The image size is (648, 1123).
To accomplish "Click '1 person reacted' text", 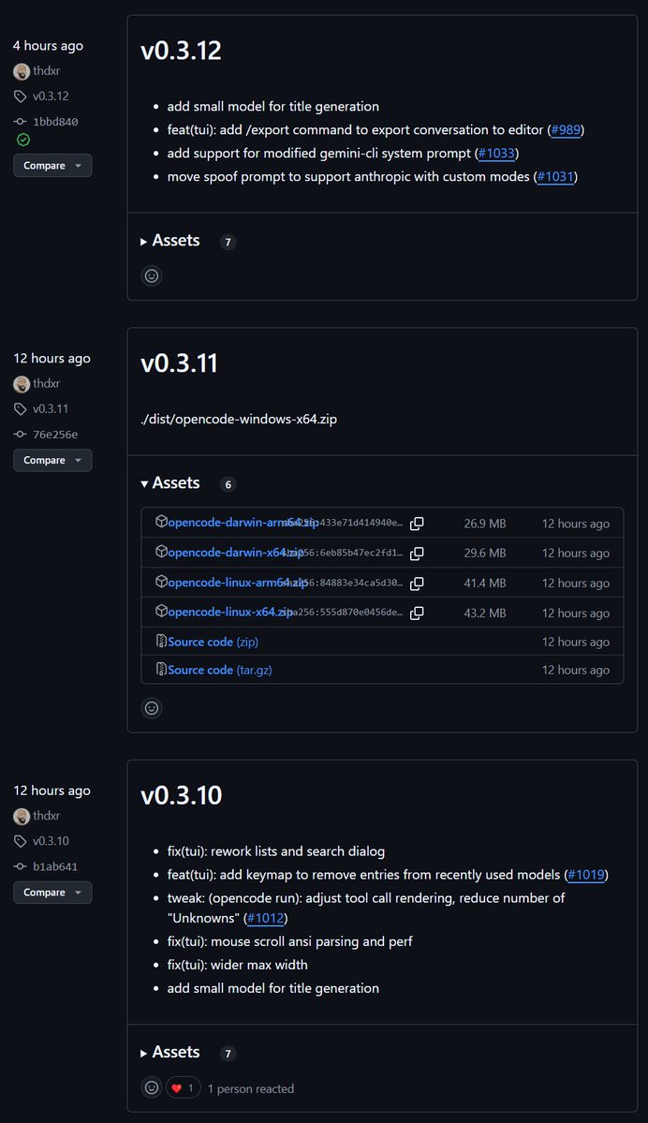I will (251, 1088).
